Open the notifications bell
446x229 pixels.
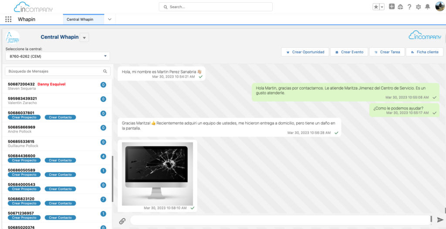click(427, 7)
